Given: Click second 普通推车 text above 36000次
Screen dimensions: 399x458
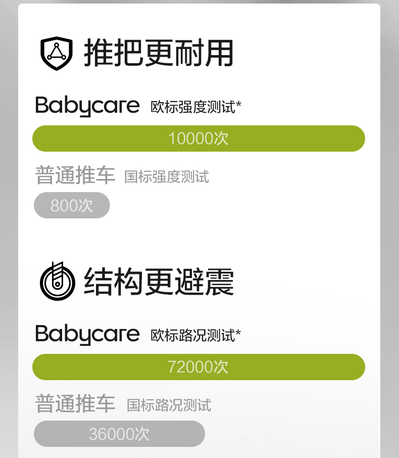Looking at the screenshot, I should pyautogui.click(x=75, y=403).
